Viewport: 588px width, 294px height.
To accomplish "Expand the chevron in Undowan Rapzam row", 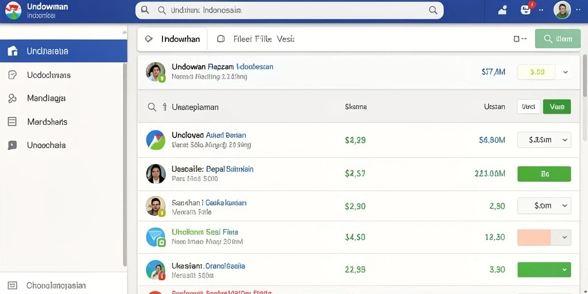I will 566,72.
